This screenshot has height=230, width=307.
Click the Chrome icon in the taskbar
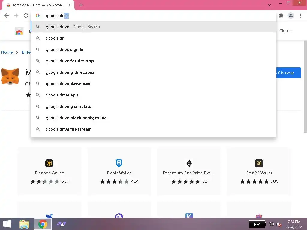[x=43, y=224]
